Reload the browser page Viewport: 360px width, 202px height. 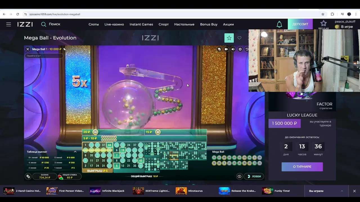pyautogui.click(x=17, y=14)
